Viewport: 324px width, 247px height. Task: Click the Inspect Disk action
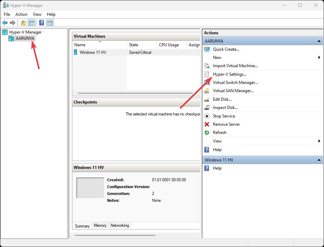pos(225,108)
